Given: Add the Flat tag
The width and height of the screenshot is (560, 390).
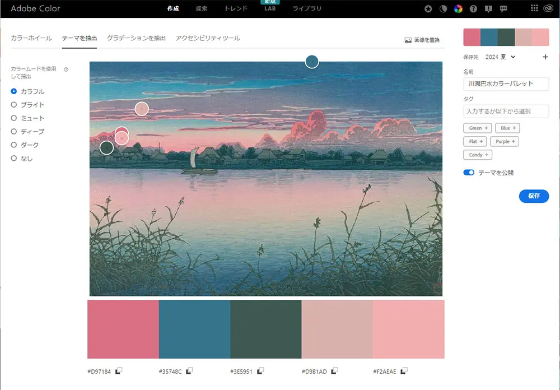Looking at the screenshot, I should [x=475, y=142].
